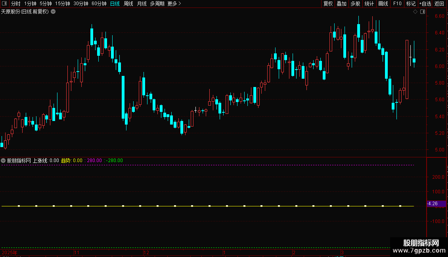Viewport: 448px width, 257px height.
Task: Toggle 复权 price adjustment
Action: coord(328,4)
